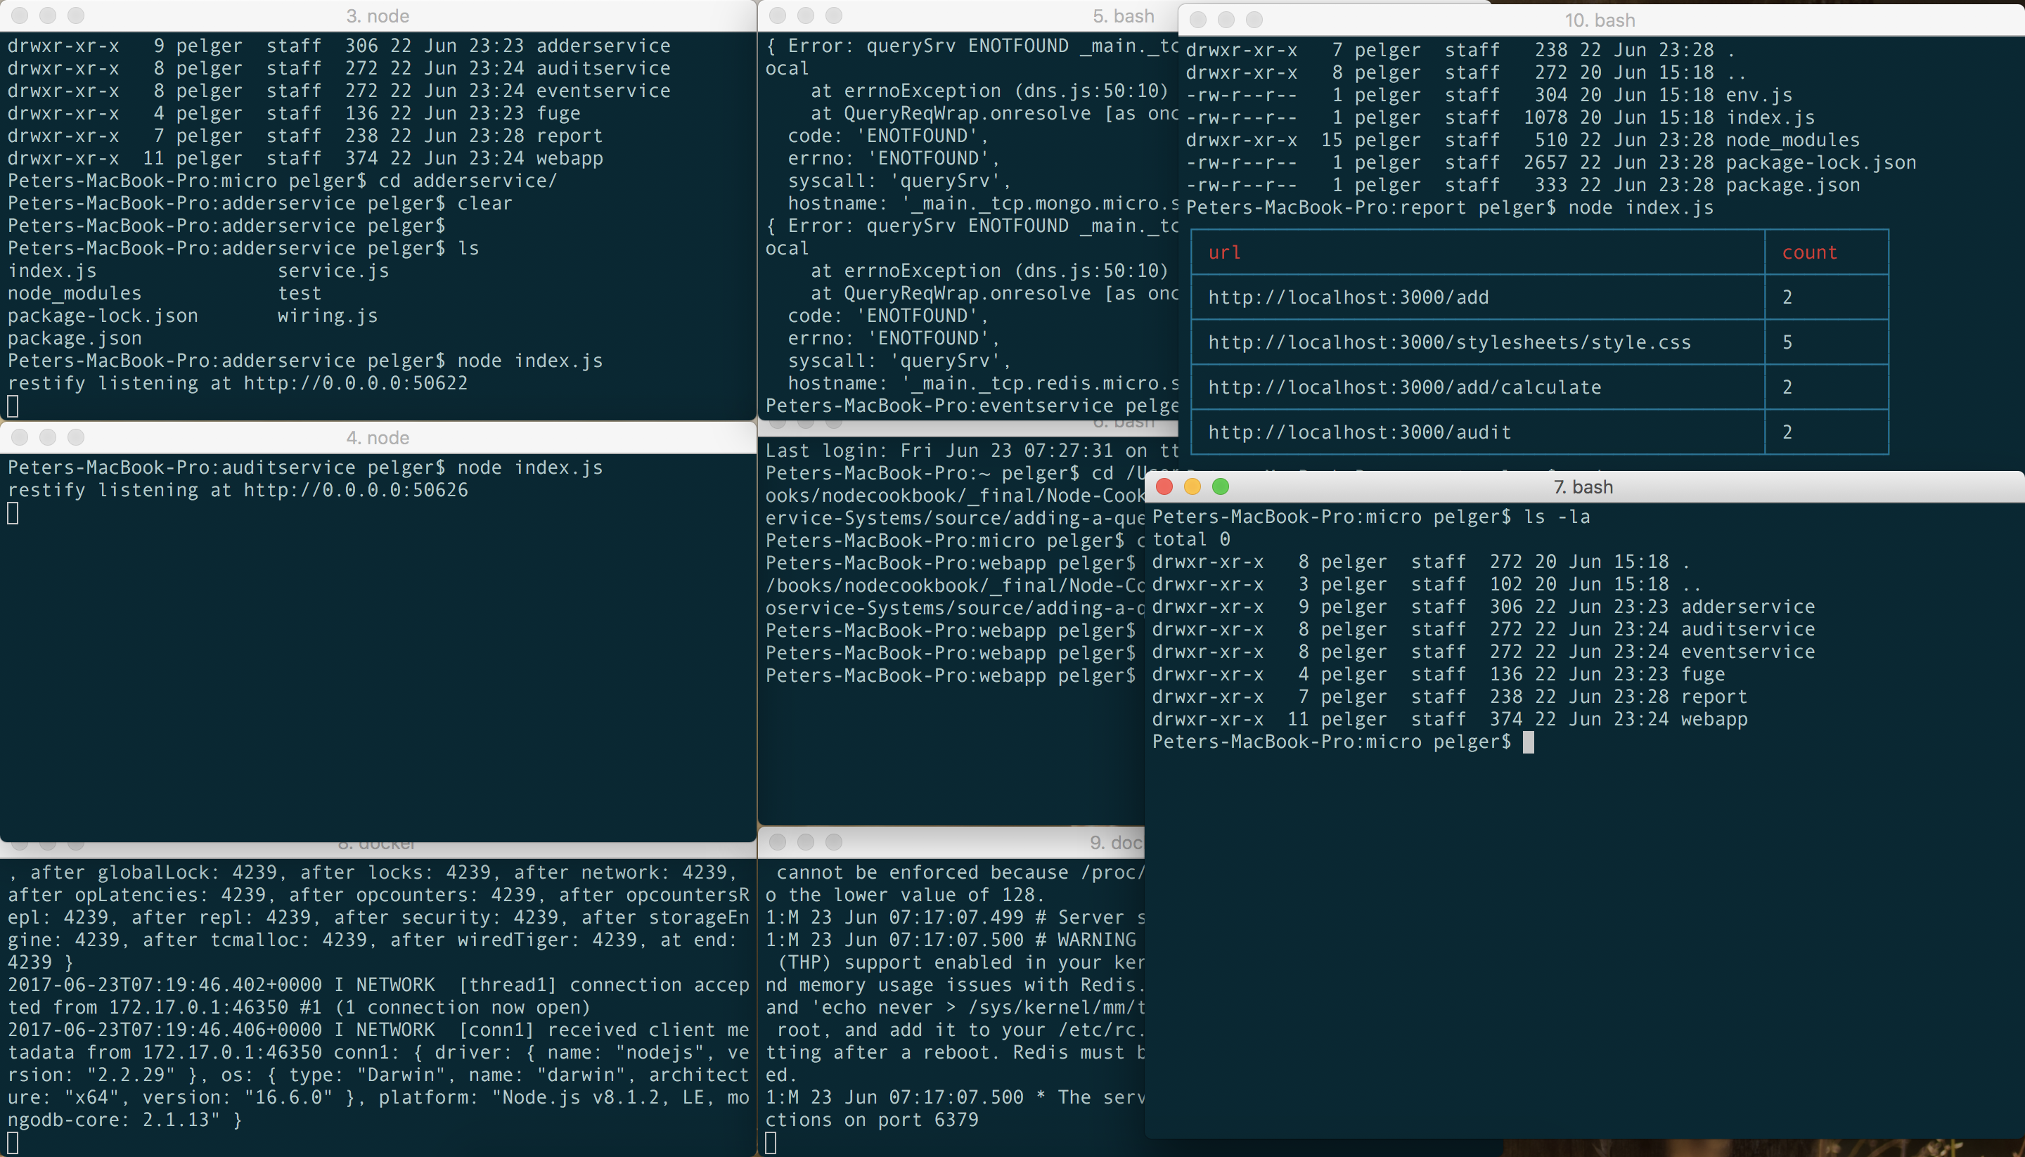The image size is (2025, 1157).
Task: Close the '3. node' terminal window
Action: click(20, 15)
